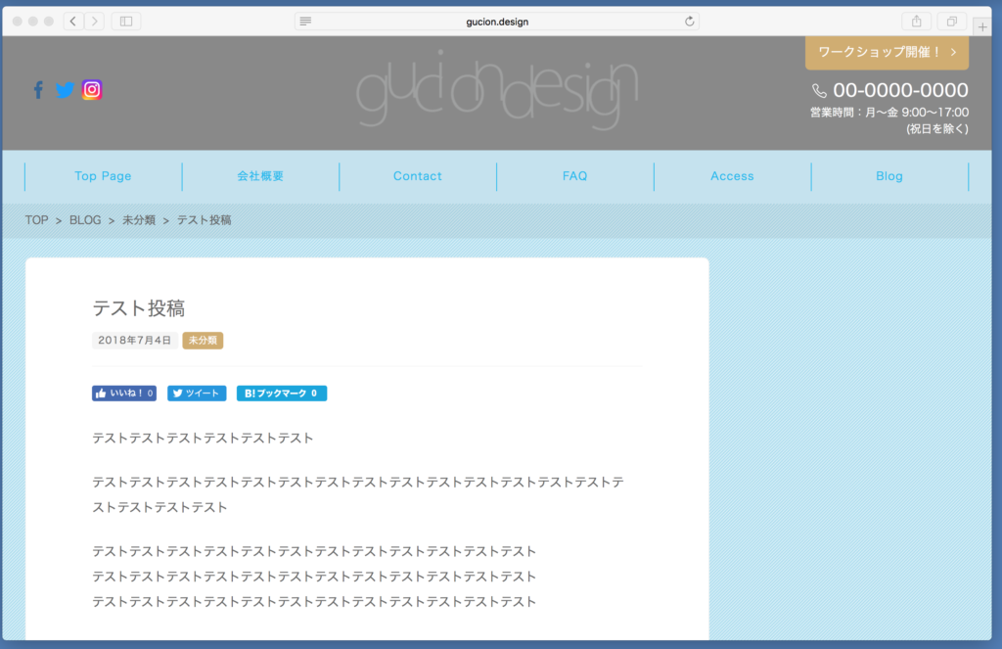Image resolution: width=1002 pixels, height=649 pixels.
Task: Open the Top Page menu item
Action: (x=103, y=176)
